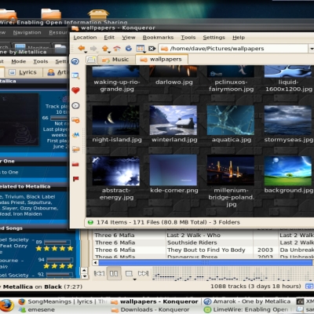Switch to Amarok - One by Metallica taskbar entry
The height and width of the screenshot is (314, 314).
[247, 301]
